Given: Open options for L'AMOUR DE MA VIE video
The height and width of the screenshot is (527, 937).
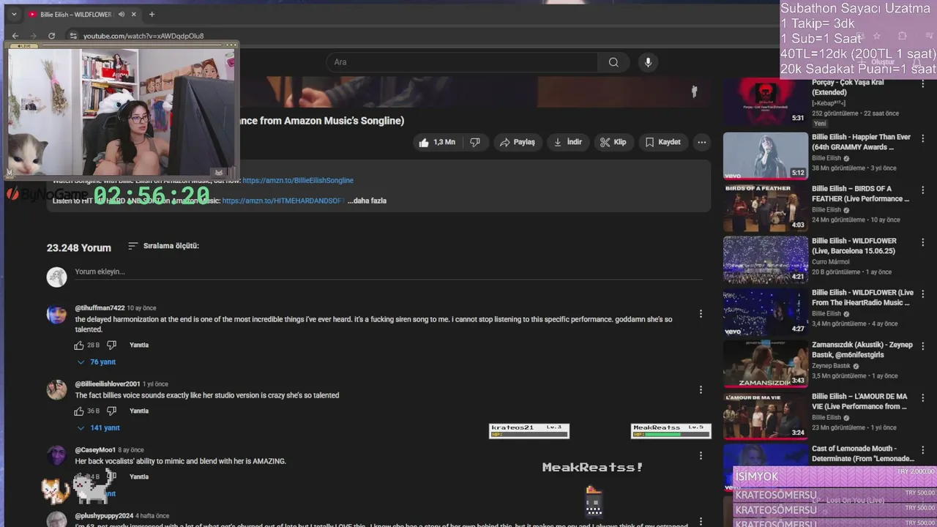Looking at the screenshot, I should (x=923, y=398).
